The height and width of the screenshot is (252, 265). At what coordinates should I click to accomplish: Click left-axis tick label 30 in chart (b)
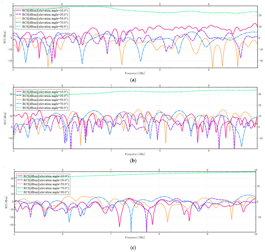pos(11,94)
